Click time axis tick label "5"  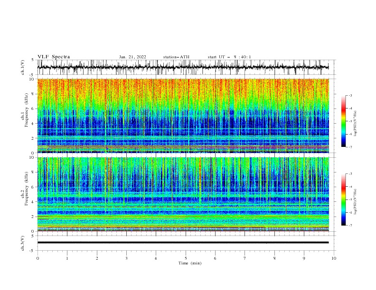(186, 258)
